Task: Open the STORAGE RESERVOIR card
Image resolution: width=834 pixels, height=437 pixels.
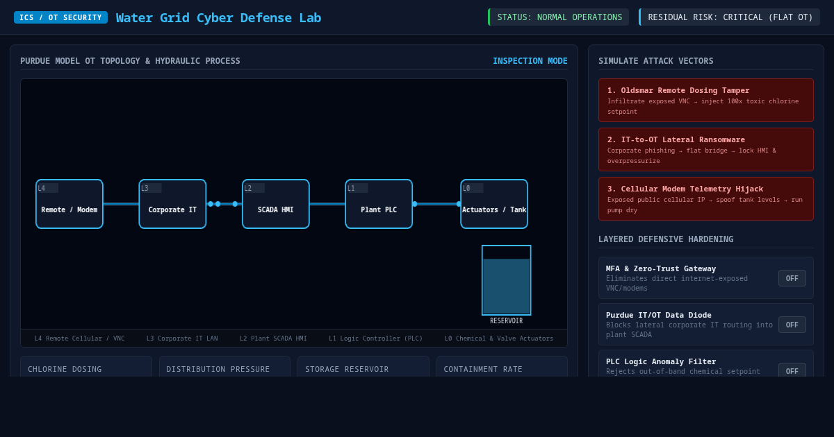Action: coord(363,367)
